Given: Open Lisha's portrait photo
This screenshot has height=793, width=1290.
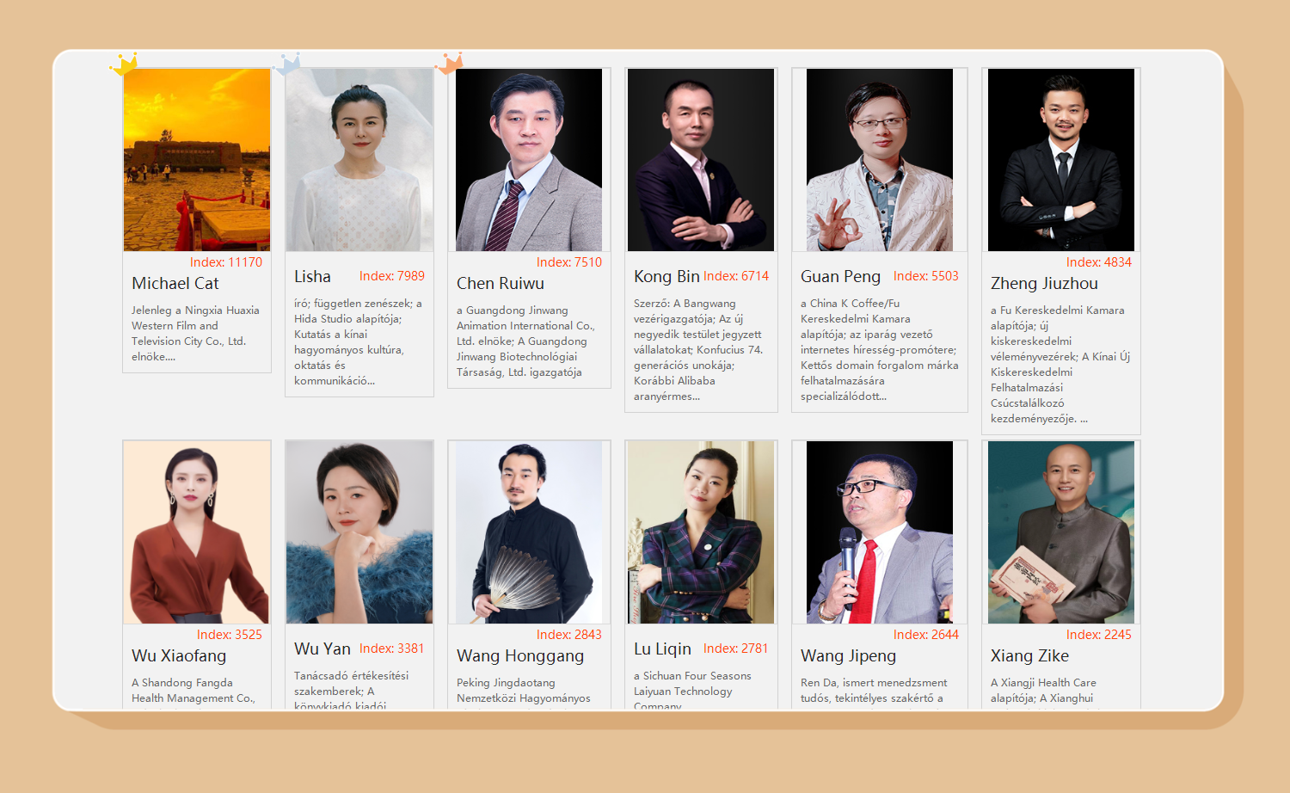Looking at the screenshot, I should coord(359,160).
